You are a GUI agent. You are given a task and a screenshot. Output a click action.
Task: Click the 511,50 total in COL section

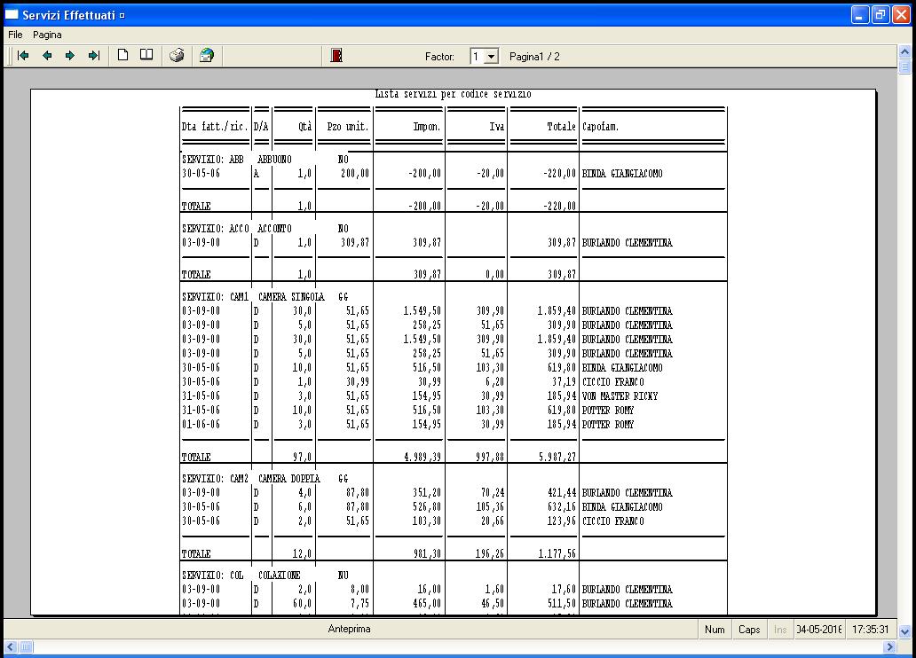562,604
